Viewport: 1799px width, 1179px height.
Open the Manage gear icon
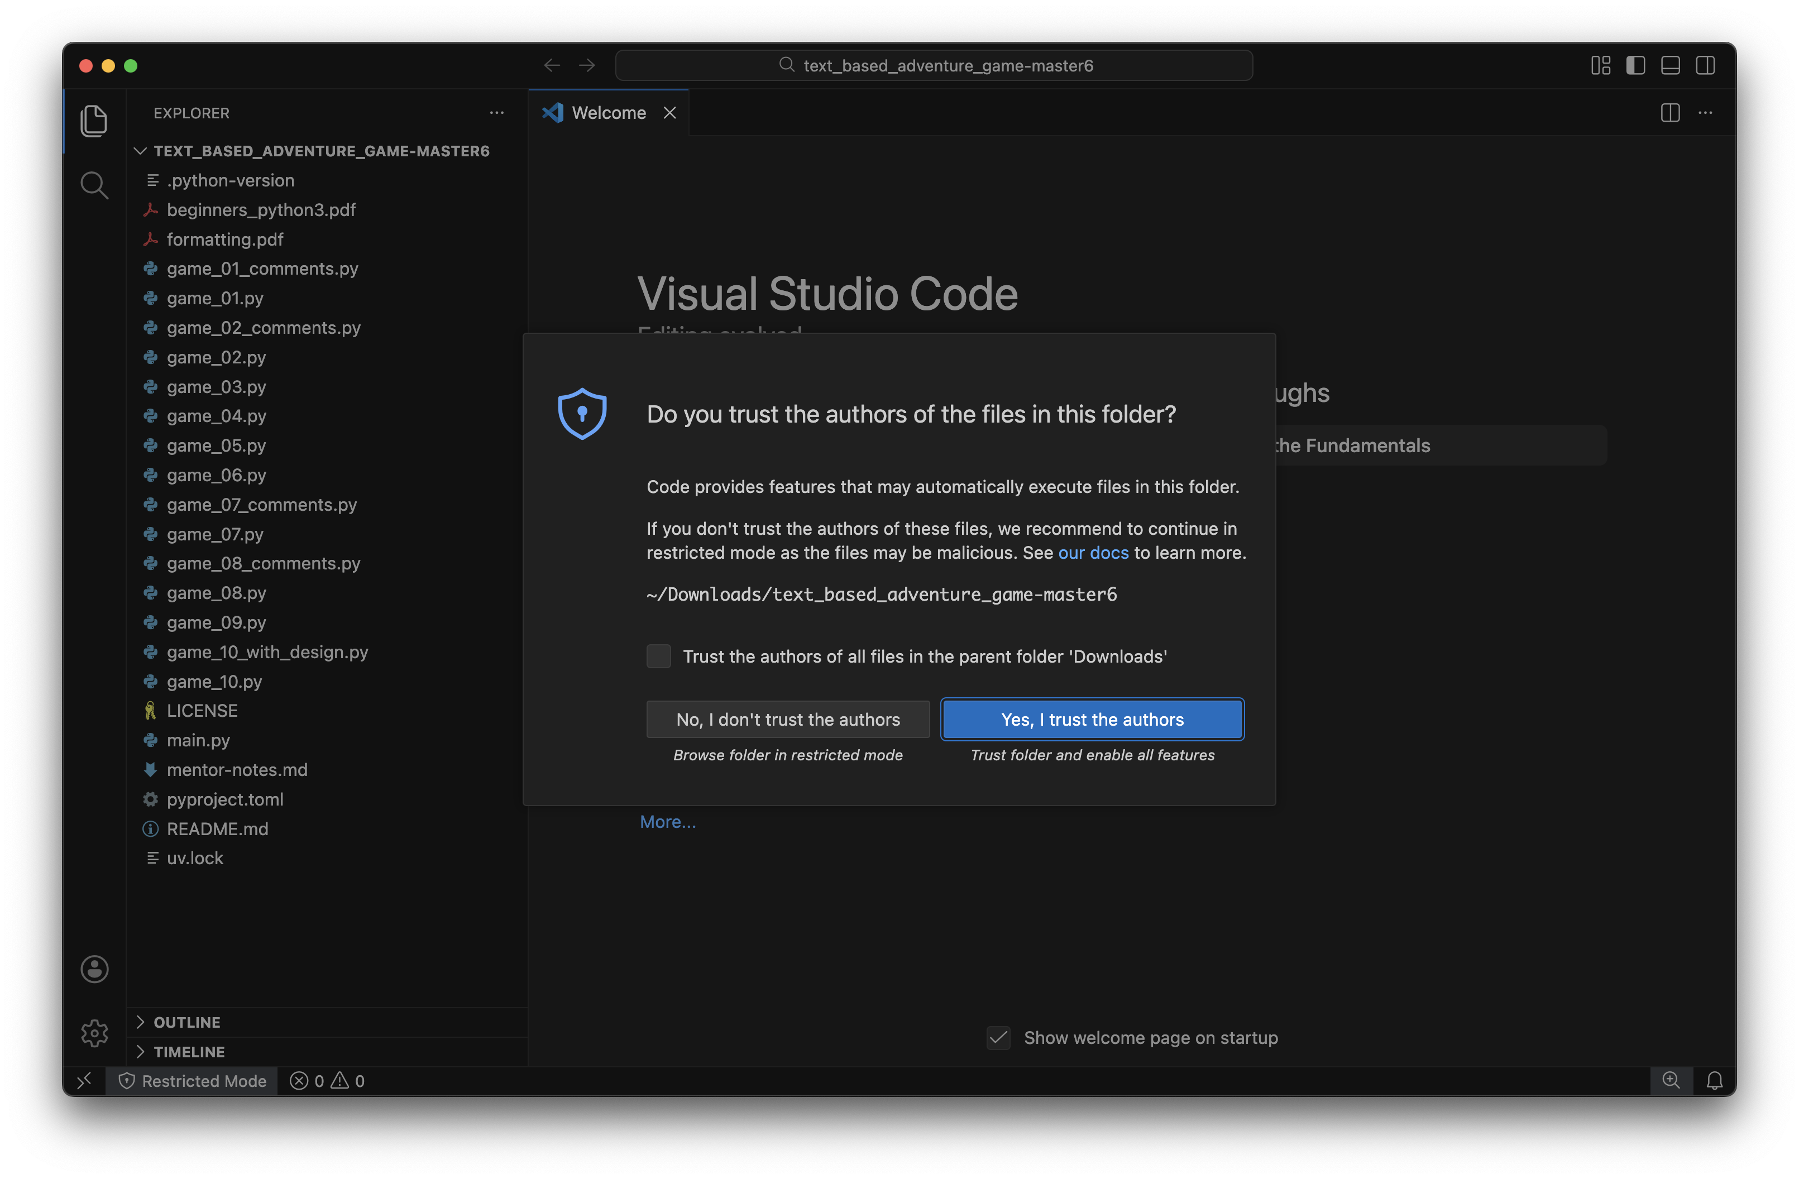(x=94, y=1033)
